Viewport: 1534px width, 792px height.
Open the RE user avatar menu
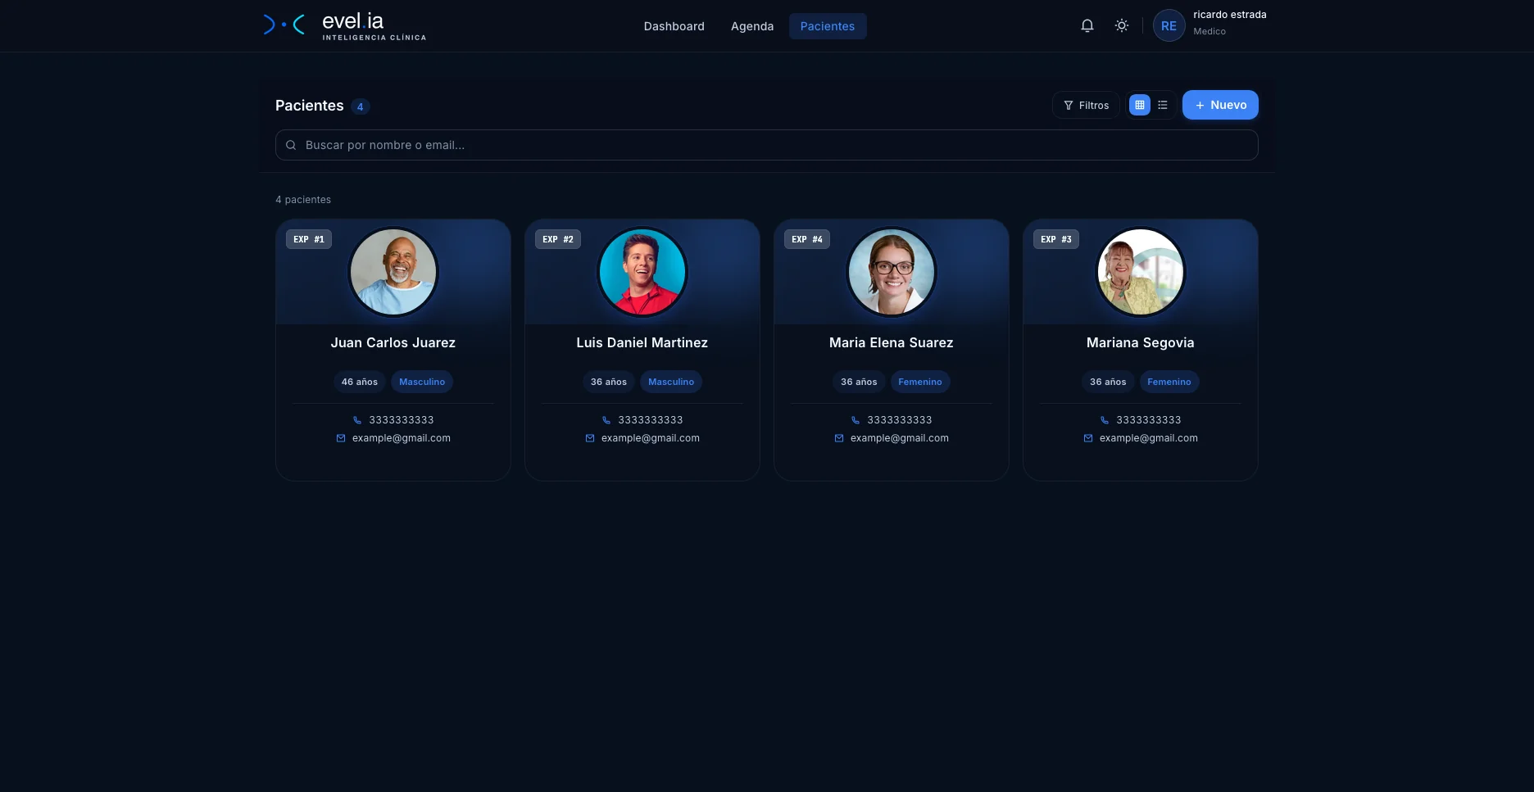[1169, 25]
